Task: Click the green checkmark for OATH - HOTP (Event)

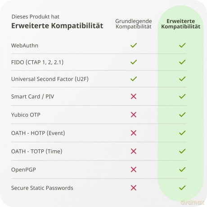Action: tap(182, 133)
